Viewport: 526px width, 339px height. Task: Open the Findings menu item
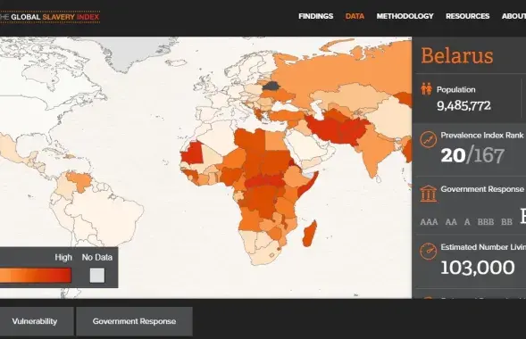point(315,16)
